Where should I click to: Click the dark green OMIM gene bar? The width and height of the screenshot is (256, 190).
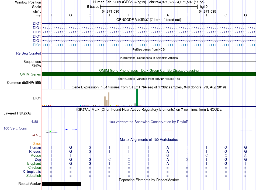pyautogui.click(x=149, y=74)
